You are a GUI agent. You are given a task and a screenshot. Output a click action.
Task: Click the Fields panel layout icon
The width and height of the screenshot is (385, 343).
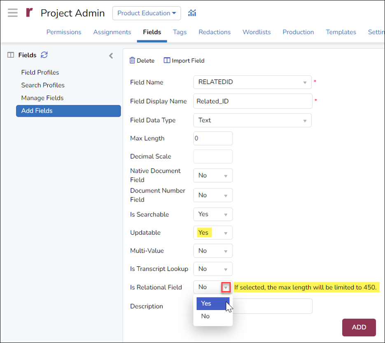(12, 55)
